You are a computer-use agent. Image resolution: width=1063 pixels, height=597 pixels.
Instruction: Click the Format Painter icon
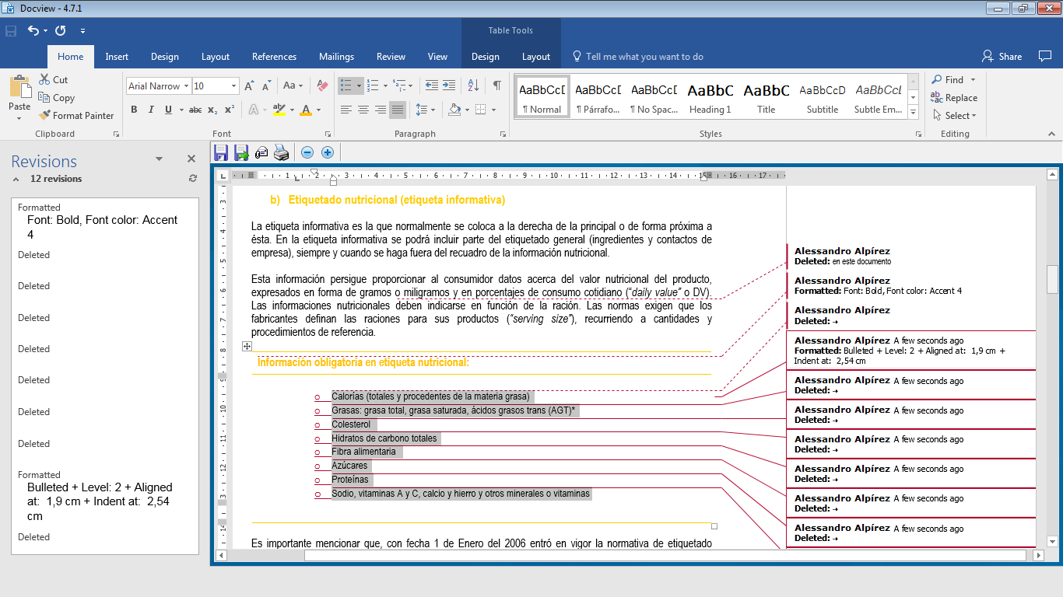click(x=44, y=116)
